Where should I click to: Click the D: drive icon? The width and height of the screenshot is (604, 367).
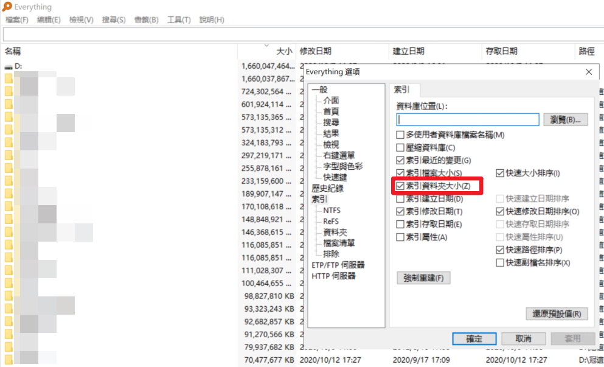pos(8,67)
